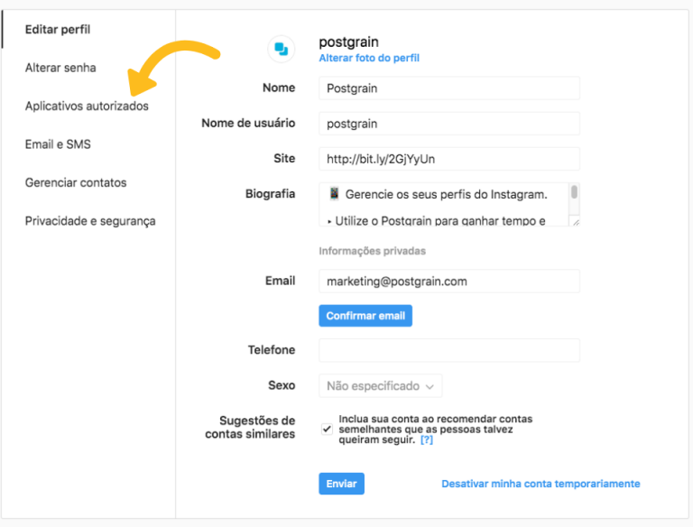Image resolution: width=693 pixels, height=527 pixels.
Task: Click the blue Enviar button
Action: coord(341,484)
